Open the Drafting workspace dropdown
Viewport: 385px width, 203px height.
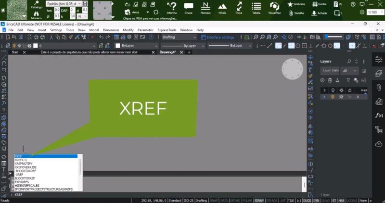point(179,37)
